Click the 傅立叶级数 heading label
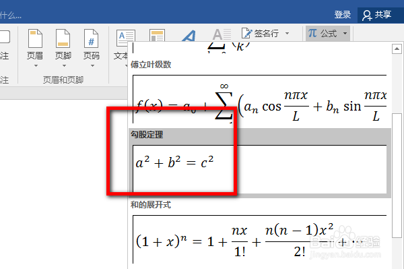 151,65
